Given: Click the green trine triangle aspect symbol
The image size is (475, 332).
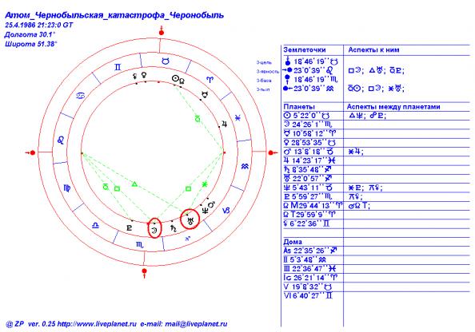Looking at the screenshot, I should (134, 184).
